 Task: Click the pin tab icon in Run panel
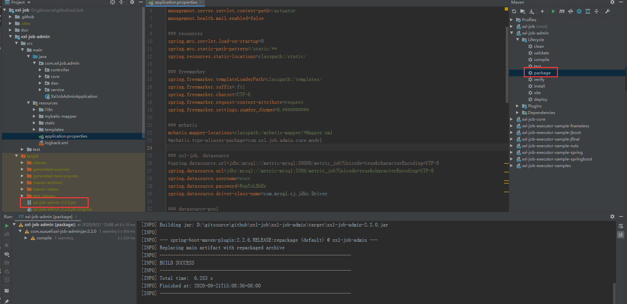click(x=7, y=301)
